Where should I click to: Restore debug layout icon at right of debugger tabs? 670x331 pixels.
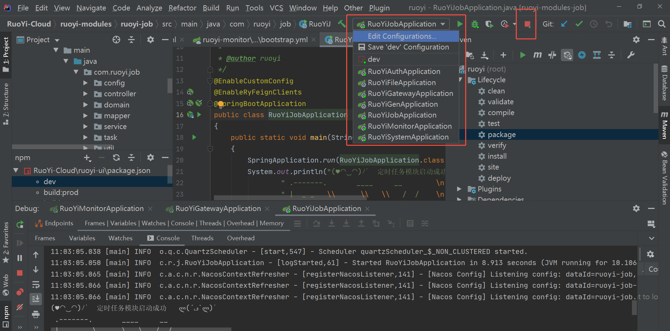[x=651, y=224]
